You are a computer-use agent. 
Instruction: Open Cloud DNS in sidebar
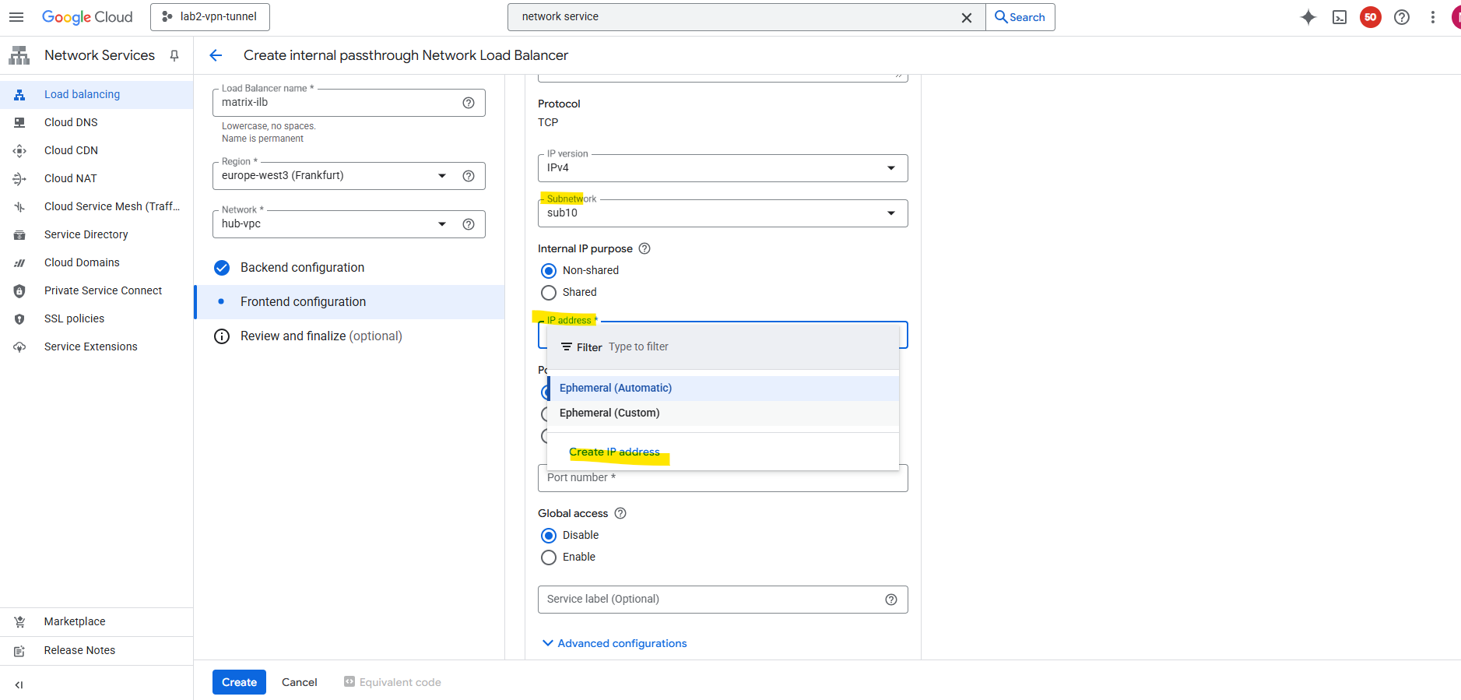pyautogui.click(x=71, y=122)
